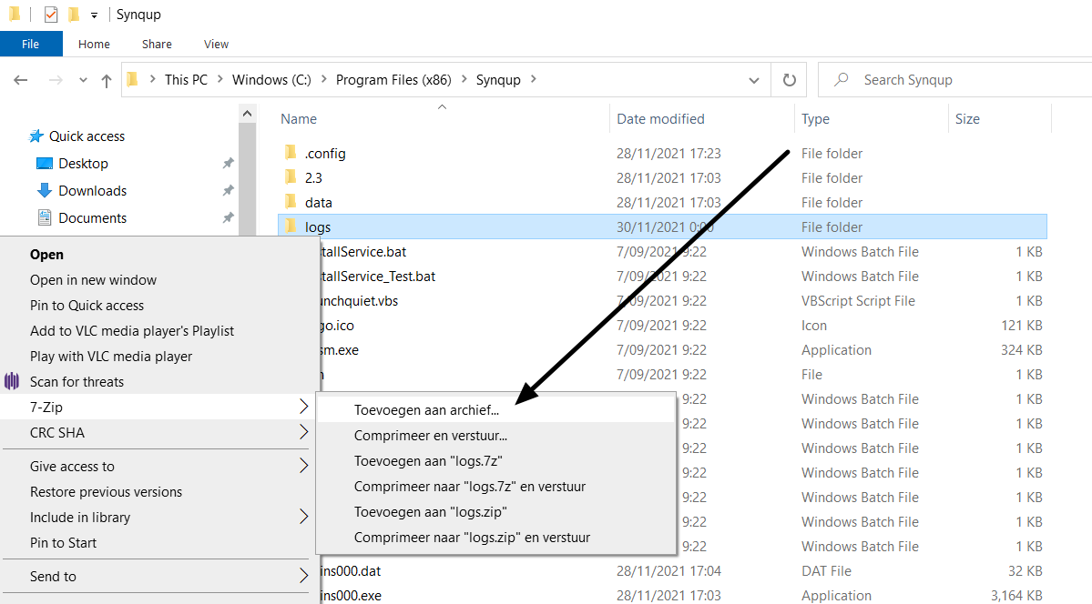Open the Home ribbon tab

(94, 44)
